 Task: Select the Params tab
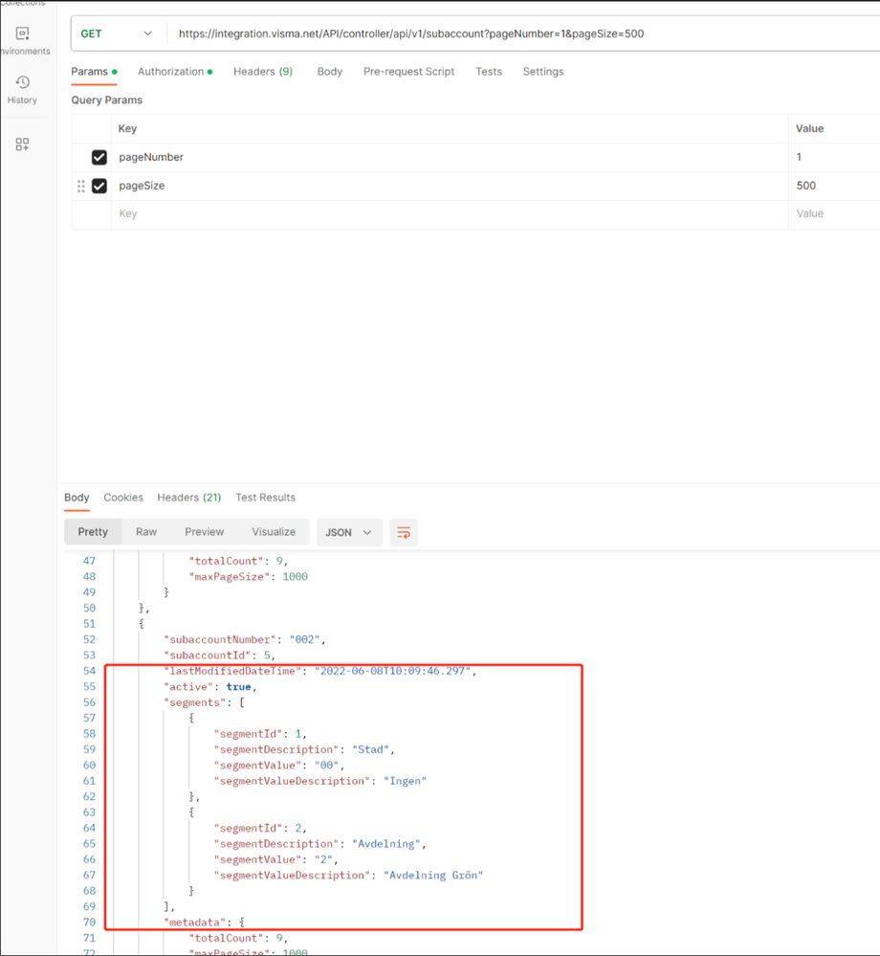[x=94, y=72]
